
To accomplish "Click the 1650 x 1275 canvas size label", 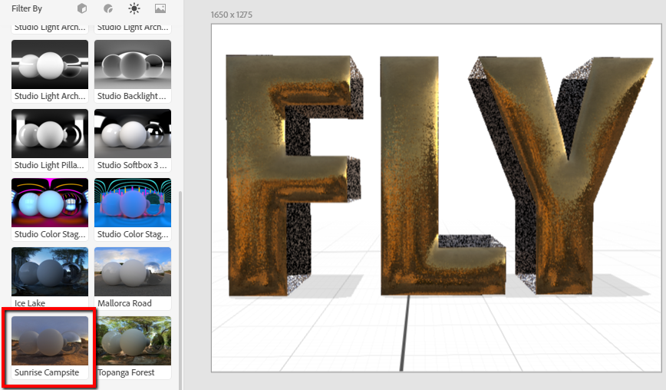I will 232,15.
